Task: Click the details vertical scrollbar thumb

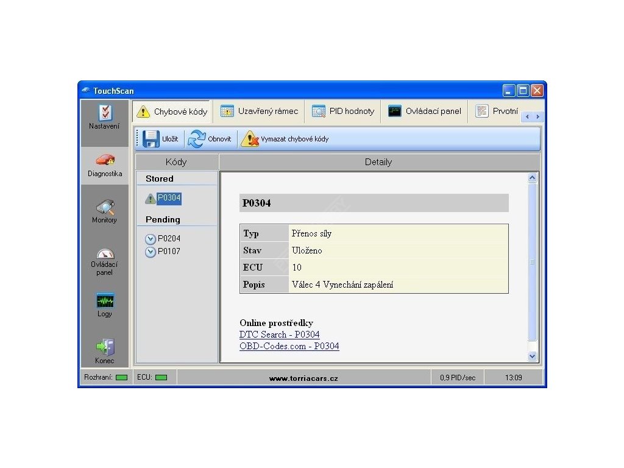Action: (532, 262)
